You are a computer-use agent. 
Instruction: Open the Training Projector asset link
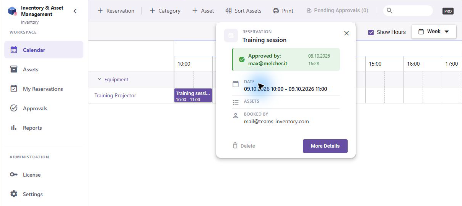tap(115, 95)
